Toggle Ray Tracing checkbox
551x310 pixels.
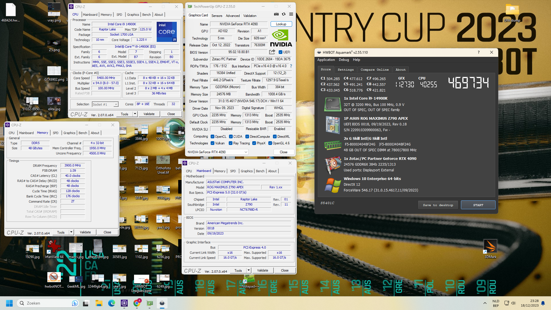pyautogui.click(x=230, y=143)
